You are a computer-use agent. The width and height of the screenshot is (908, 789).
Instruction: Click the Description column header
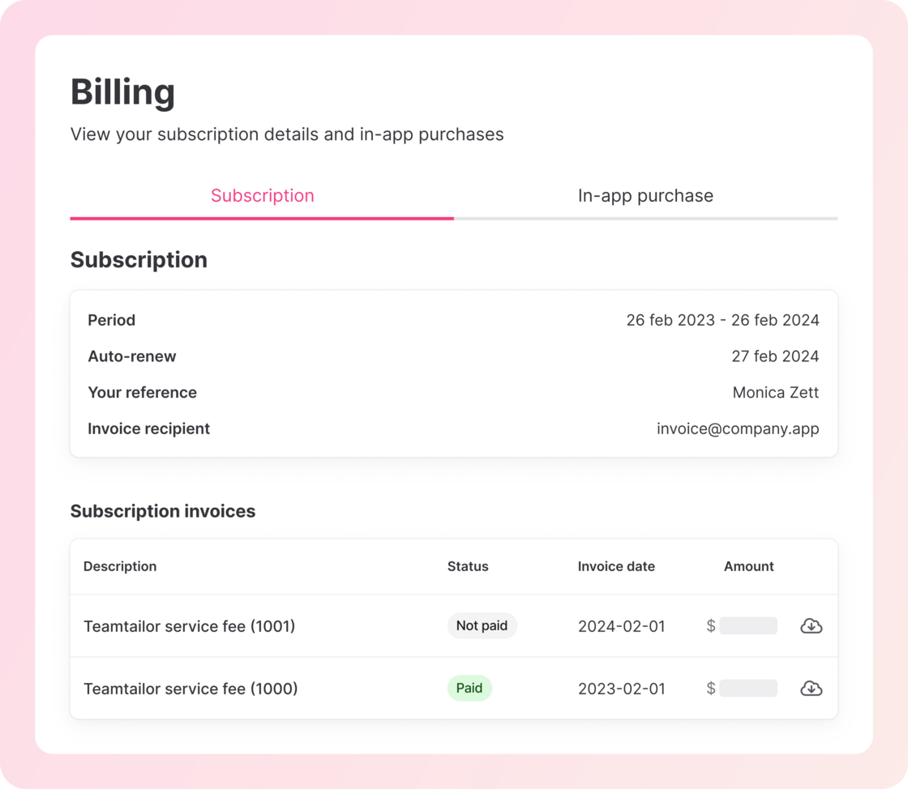(120, 566)
